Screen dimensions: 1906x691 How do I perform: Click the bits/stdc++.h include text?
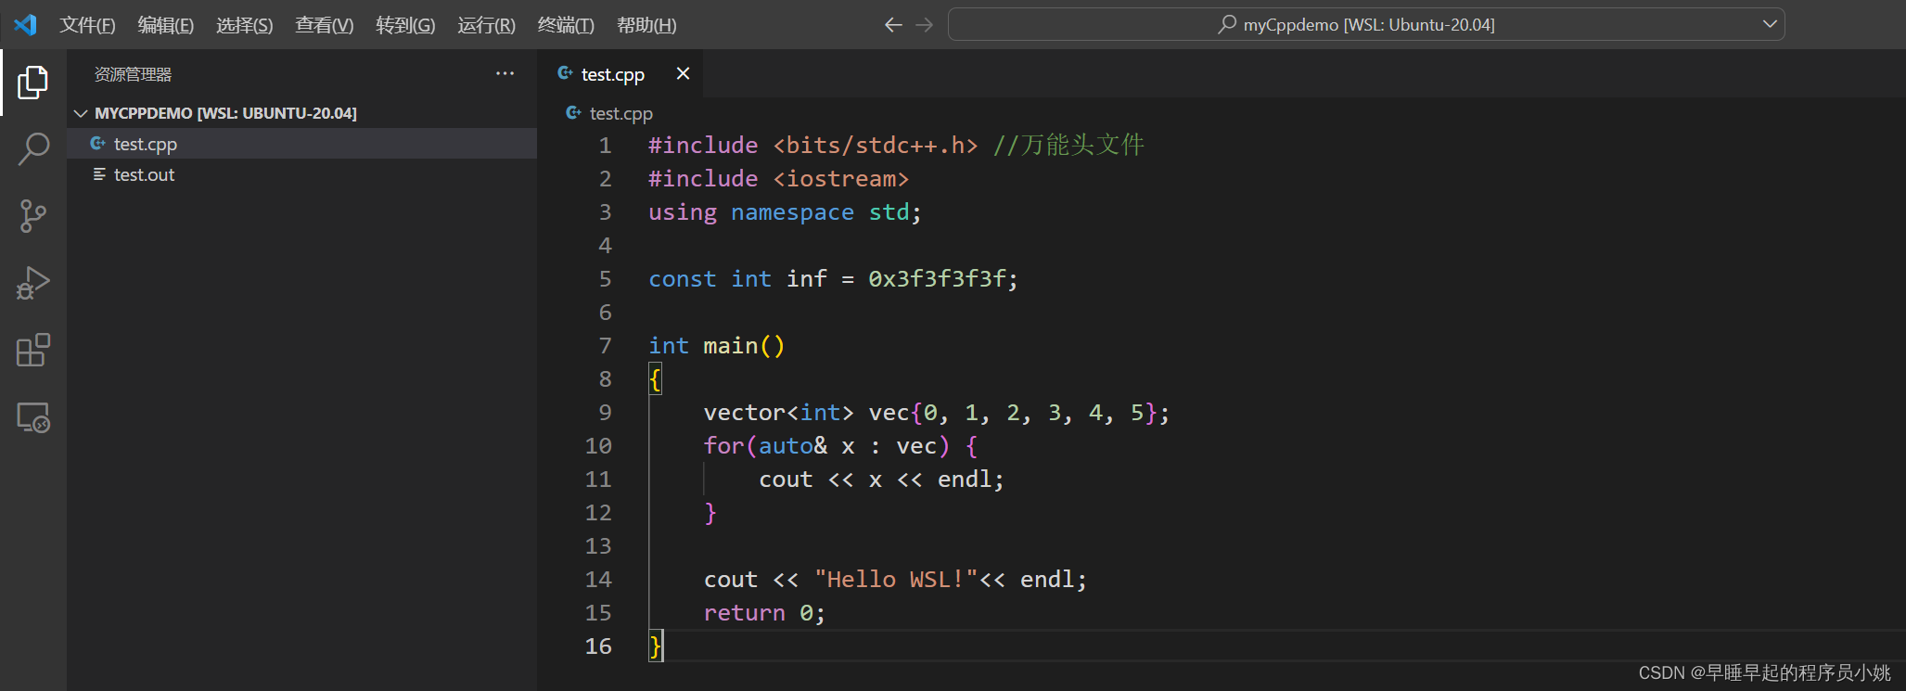tap(876, 146)
